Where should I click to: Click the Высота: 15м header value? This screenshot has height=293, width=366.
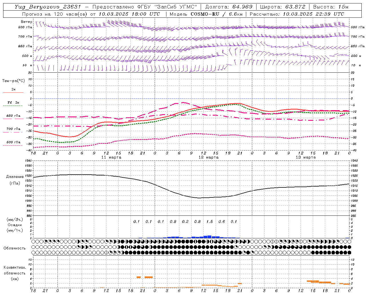coord(331,7)
